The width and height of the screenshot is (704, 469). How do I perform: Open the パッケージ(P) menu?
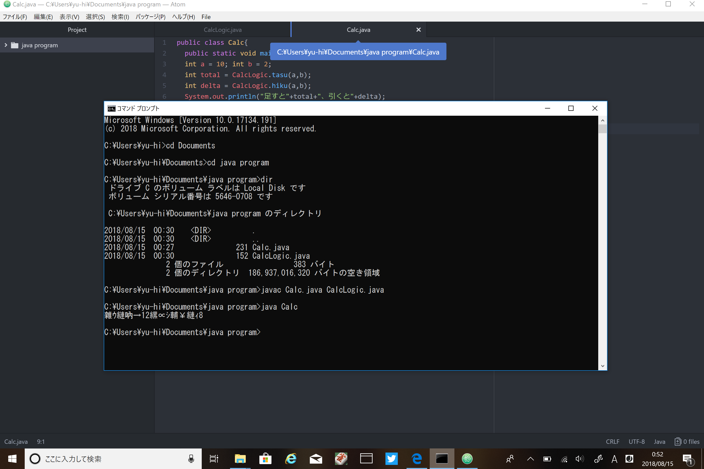pyautogui.click(x=150, y=17)
